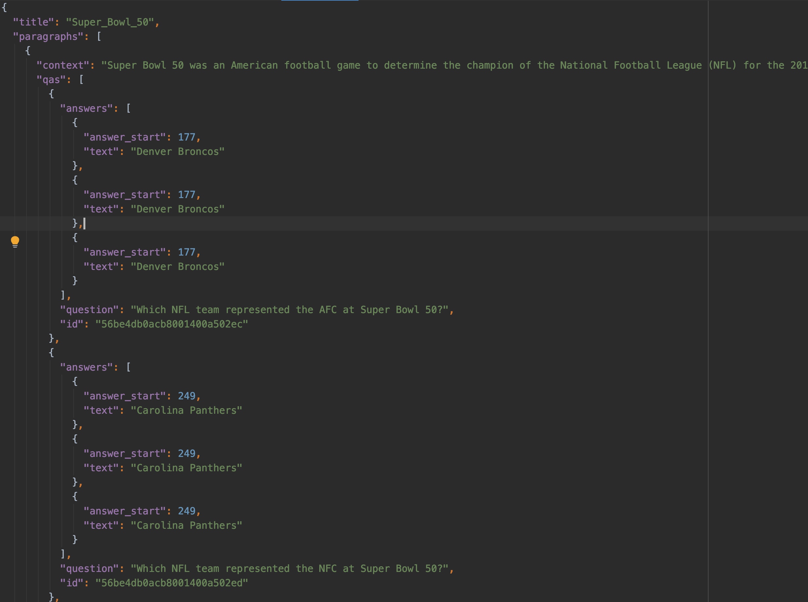Click the id value ending in 502ed

[171, 583]
